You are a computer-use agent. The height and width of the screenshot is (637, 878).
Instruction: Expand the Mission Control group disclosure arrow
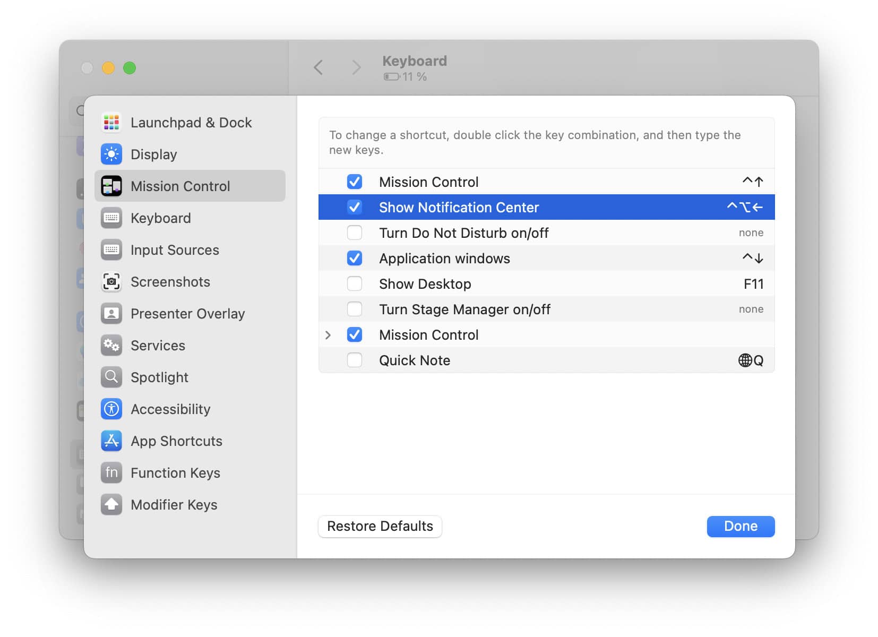pyautogui.click(x=328, y=335)
